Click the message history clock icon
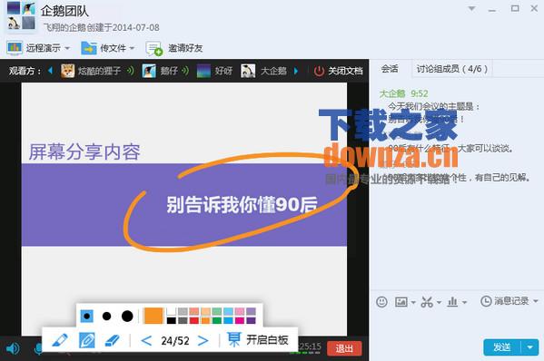This screenshot has height=361, width=544. click(x=486, y=301)
